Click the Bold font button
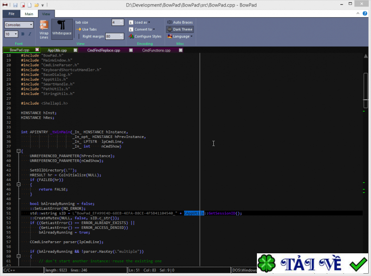Screen dimensions: 371x276 tap(23, 34)
